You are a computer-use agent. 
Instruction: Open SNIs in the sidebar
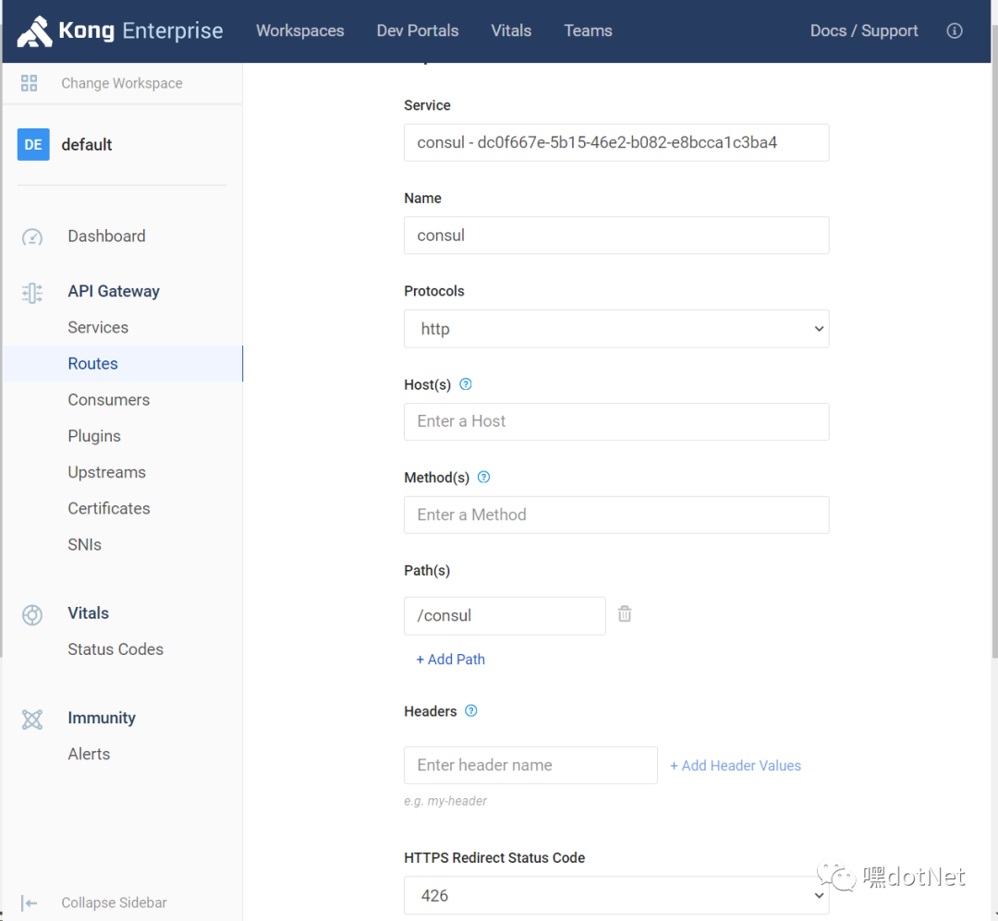pos(85,544)
